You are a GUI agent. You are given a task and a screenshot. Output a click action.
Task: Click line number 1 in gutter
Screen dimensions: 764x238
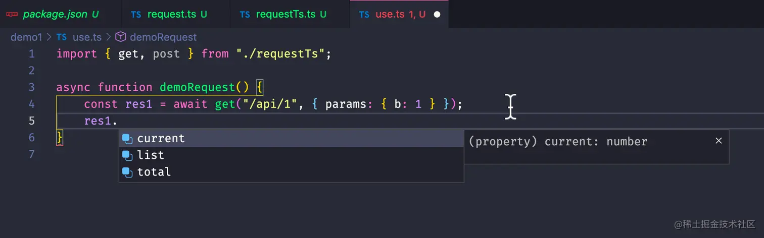(x=32, y=54)
